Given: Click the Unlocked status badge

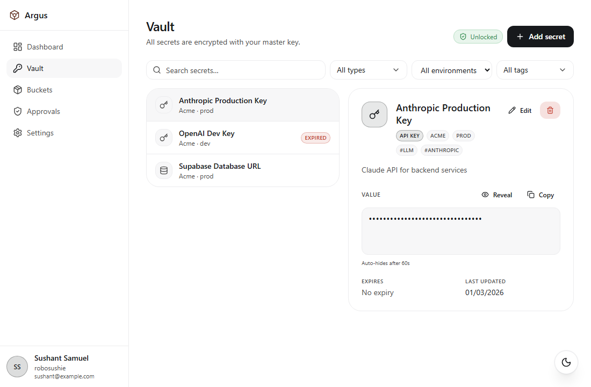Looking at the screenshot, I should [478, 37].
